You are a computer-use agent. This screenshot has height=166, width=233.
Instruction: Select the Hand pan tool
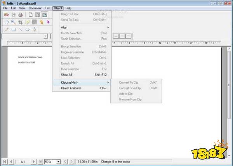6,22
